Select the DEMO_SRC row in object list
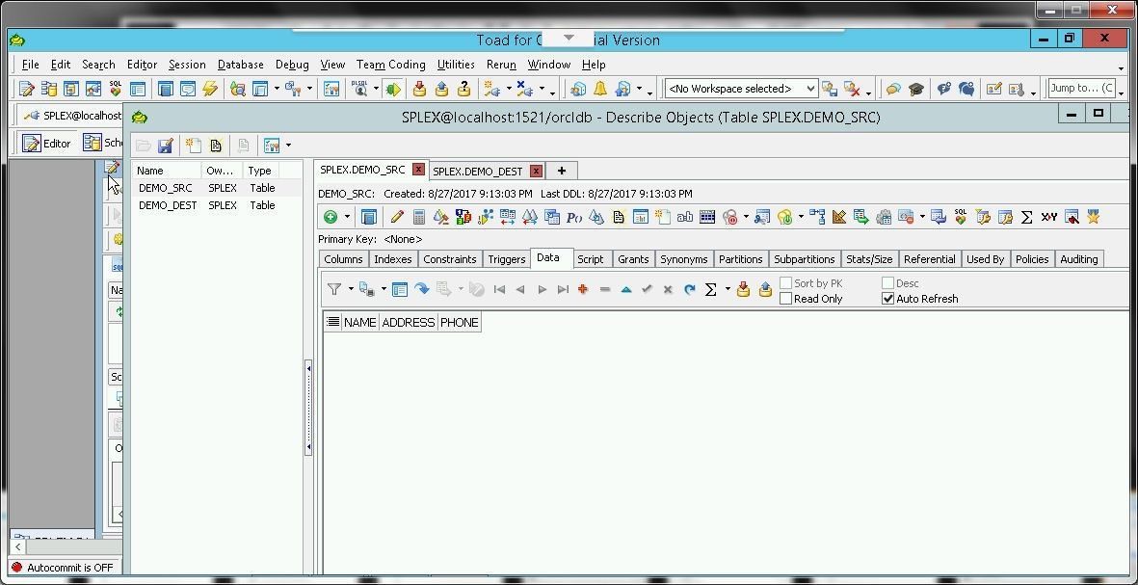Image resolution: width=1138 pixels, height=585 pixels. point(216,188)
